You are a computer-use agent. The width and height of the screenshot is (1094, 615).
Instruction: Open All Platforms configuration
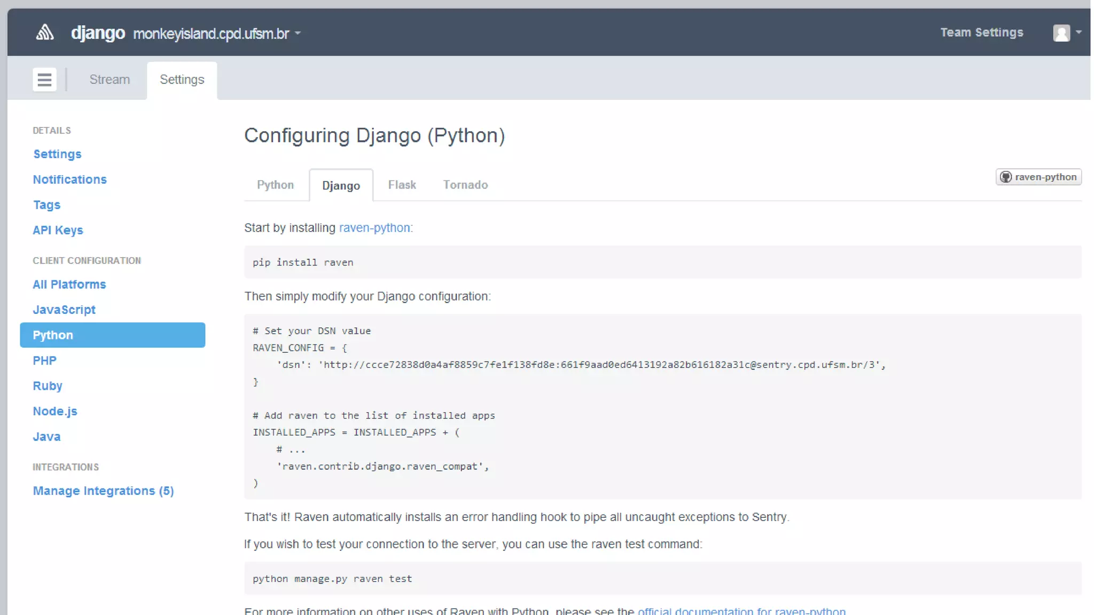[69, 285]
